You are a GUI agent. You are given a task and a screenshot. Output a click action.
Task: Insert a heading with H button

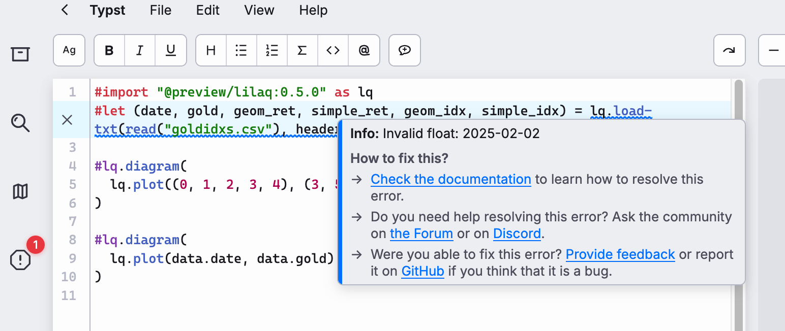211,50
